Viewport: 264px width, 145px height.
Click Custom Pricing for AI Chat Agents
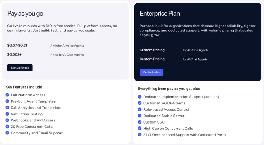tap(152, 59)
